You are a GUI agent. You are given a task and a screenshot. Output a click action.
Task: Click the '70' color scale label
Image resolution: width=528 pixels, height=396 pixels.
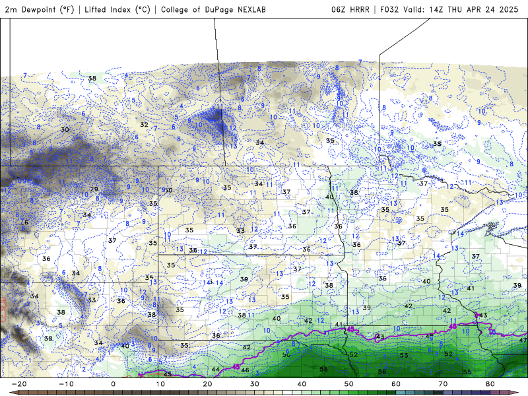pos(443,384)
